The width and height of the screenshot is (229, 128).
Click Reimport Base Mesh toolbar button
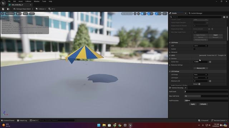click(x=22, y=9)
